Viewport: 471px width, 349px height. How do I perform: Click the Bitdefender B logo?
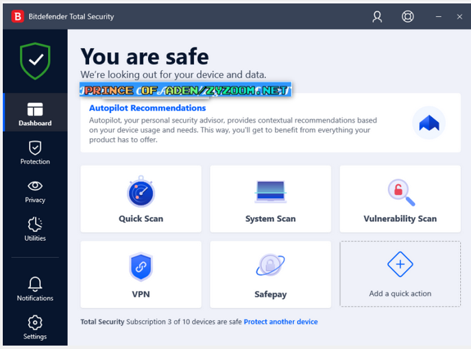click(x=18, y=16)
